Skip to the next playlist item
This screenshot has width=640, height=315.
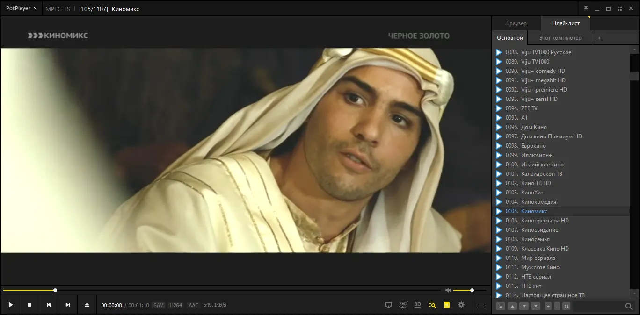click(x=68, y=305)
